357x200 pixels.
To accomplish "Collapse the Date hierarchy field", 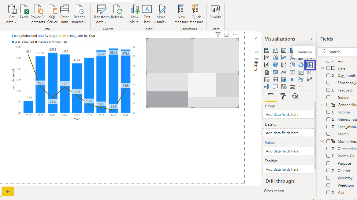I will point(322,68).
